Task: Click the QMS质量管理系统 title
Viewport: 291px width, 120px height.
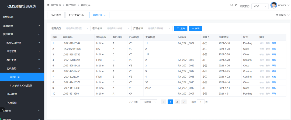Action: pos(22,6)
